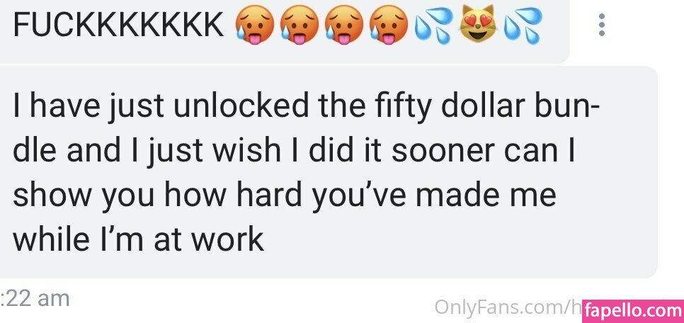Click the pink fapello.com badge
684x323 pixels.
tap(633, 311)
